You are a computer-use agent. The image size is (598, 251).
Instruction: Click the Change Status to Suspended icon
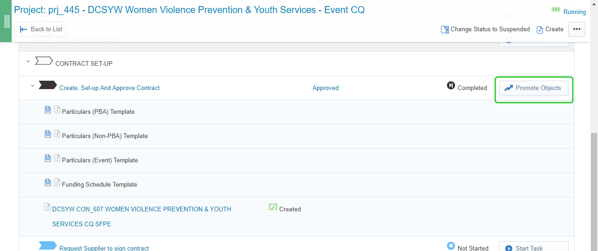pos(445,29)
